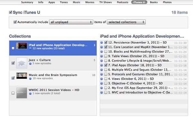Open the Info tab
The width and height of the screenshot is (193, 120).
pyautogui.click(x=41, y=2)
